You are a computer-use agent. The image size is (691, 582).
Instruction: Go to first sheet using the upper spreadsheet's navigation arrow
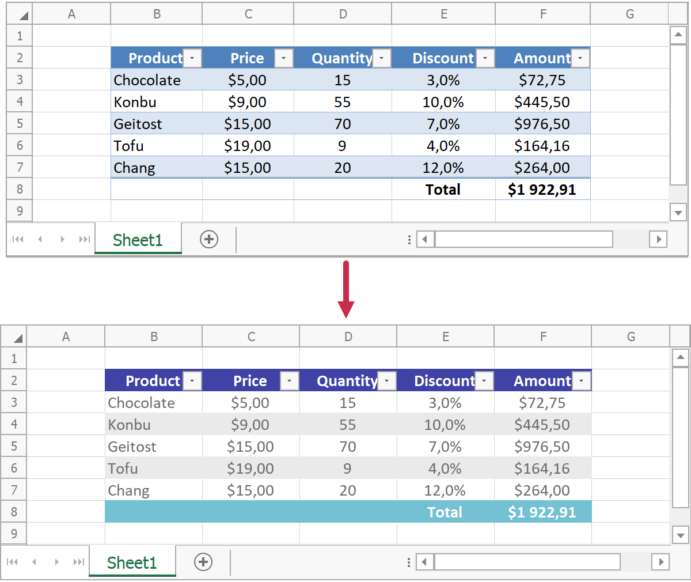point(18,239)
